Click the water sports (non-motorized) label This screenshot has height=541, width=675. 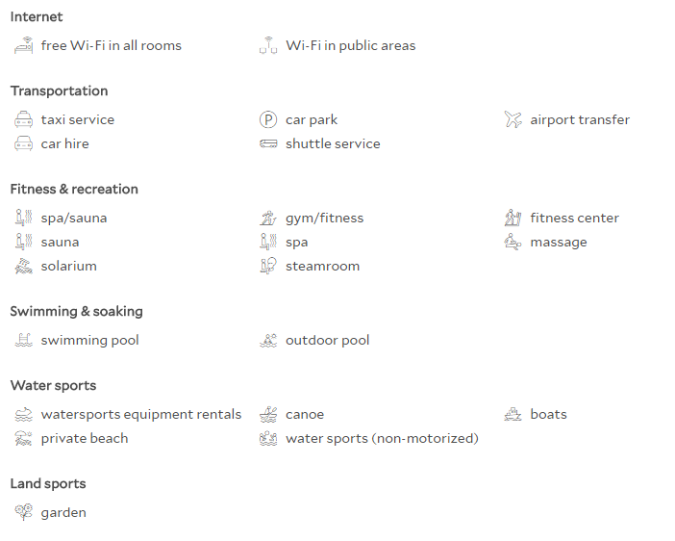point(382,438)
